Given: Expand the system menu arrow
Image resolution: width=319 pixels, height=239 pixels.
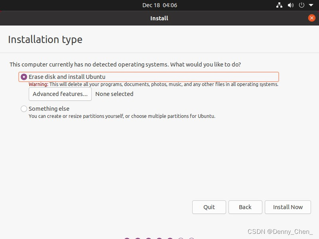Looking at the screenshot, I should tap(311, 5).
